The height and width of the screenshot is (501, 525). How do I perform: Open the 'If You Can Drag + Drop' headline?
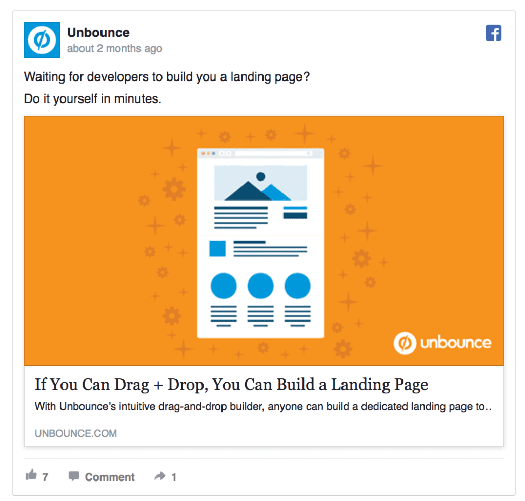[x=231, y=385]
